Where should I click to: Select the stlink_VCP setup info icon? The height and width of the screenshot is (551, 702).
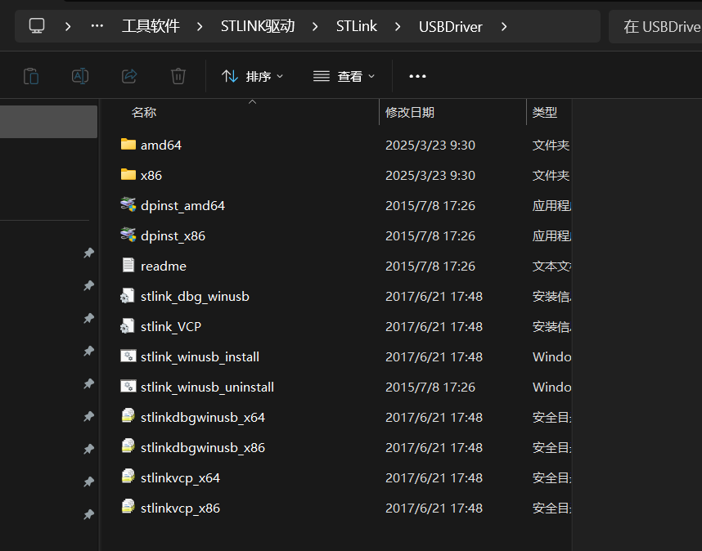tap(127, 326)
